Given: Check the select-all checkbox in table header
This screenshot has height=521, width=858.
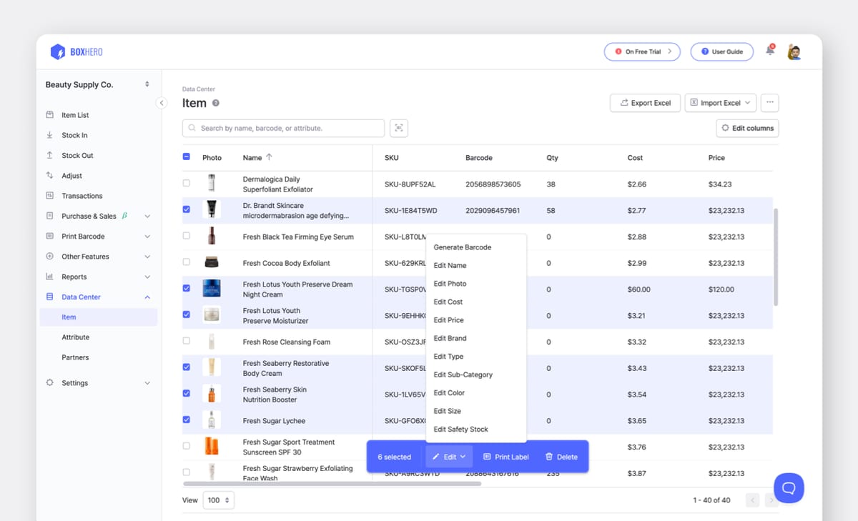Looking at the screenshot, I should (187, 157).
